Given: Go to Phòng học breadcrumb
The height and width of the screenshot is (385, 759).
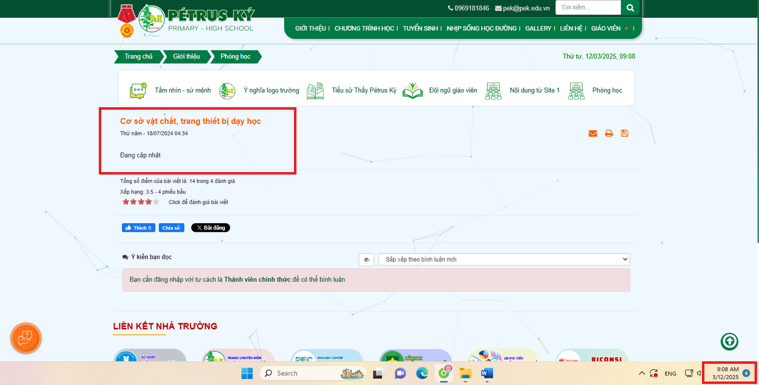Looking at the screenshot, I should point(236,57).
